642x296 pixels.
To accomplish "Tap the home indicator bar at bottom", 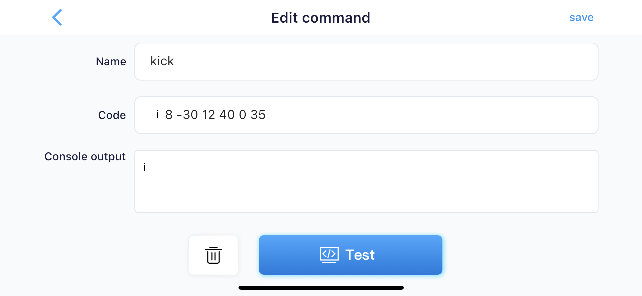I will (x=321, y=288).
